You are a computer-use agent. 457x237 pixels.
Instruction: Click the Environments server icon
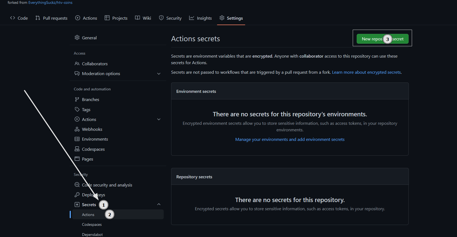point(77,139)
